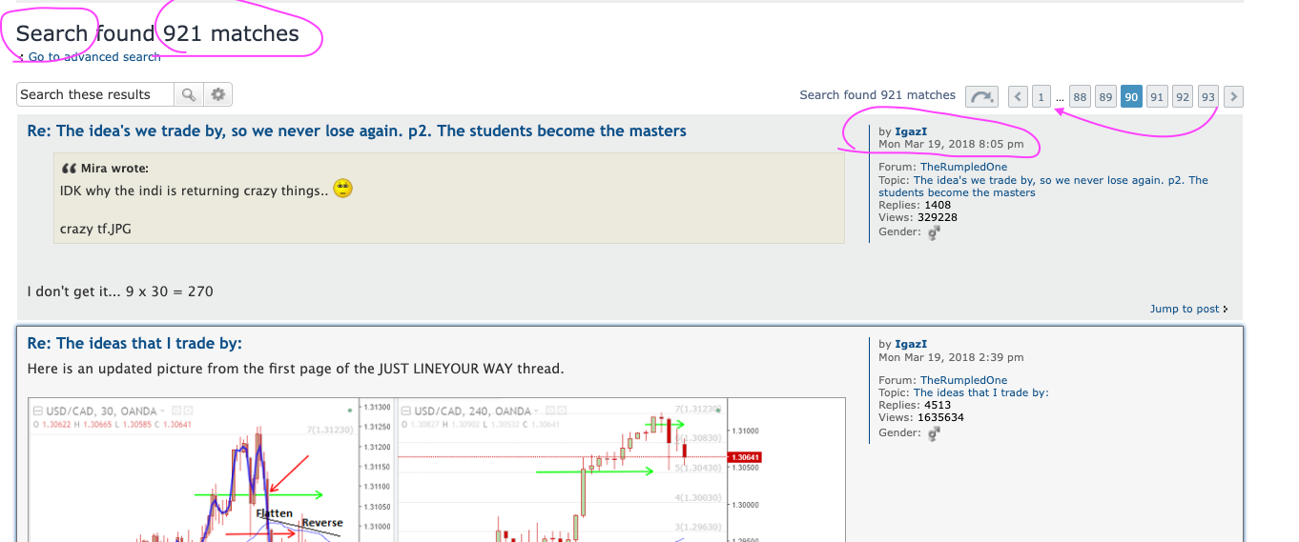Click 'Views: 1635634' text

click(921, 417)
